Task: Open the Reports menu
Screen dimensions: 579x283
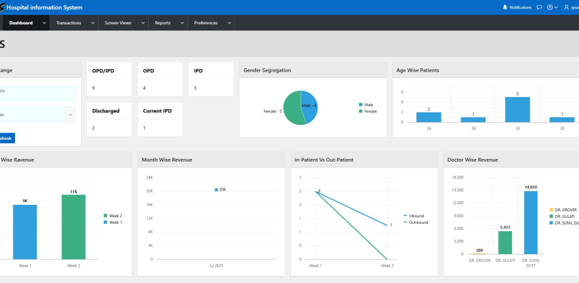Action: pos(163,23)
